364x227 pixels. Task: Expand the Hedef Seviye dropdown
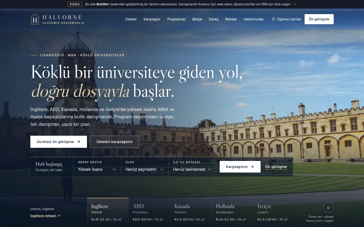(97, 169)
